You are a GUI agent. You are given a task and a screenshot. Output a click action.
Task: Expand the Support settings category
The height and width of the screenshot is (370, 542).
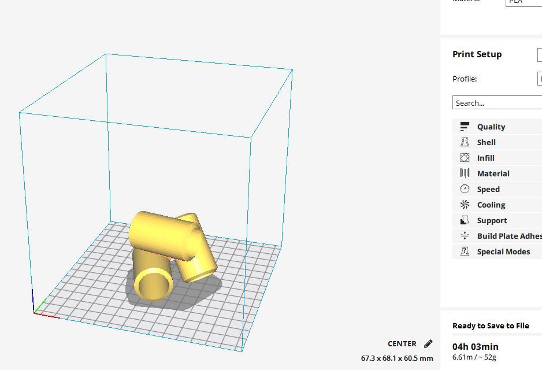pos(492,220)
